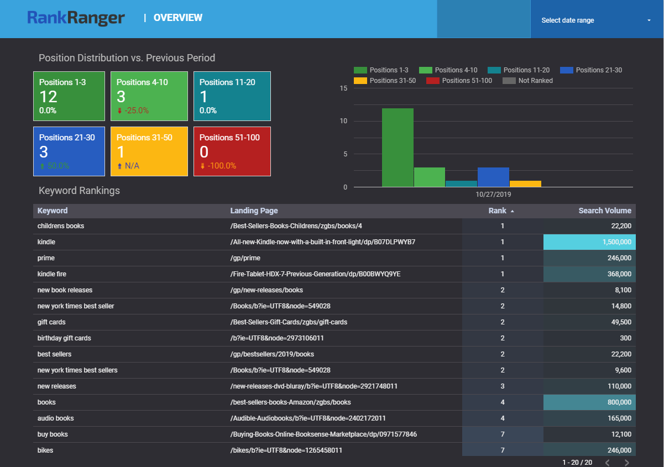Image resolution: width=664 pixels, height=467 pixels.
Task: Click the Rank column sort arrow
Action: [x=512, y=211]
